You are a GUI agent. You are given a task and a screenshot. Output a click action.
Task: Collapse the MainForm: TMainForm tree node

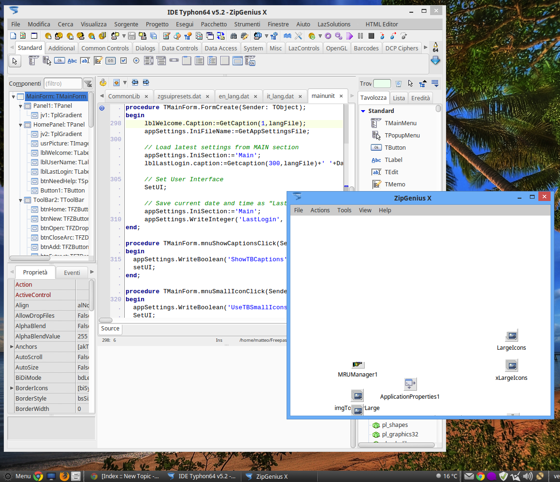pyautogui.click(x=13, y=96)
